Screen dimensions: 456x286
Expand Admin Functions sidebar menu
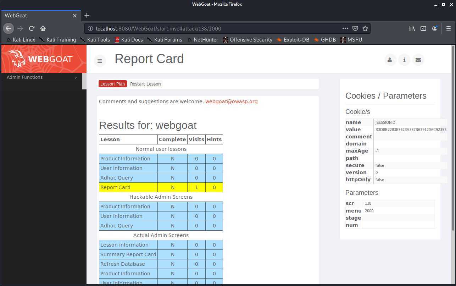click(42, 77)
